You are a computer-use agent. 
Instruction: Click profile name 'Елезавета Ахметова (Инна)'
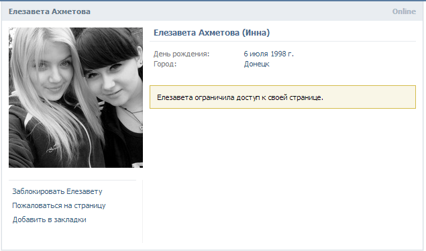coord(211,33)
